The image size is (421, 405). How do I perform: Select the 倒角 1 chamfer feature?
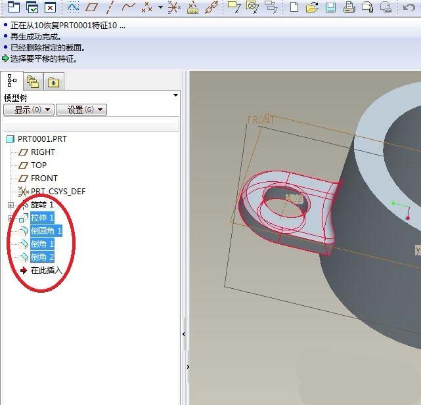[42, 244]
